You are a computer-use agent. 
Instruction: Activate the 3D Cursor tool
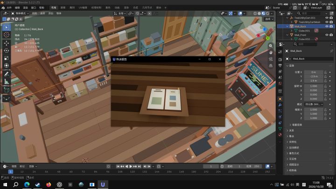pyautogui.click(x=7, y=35)
